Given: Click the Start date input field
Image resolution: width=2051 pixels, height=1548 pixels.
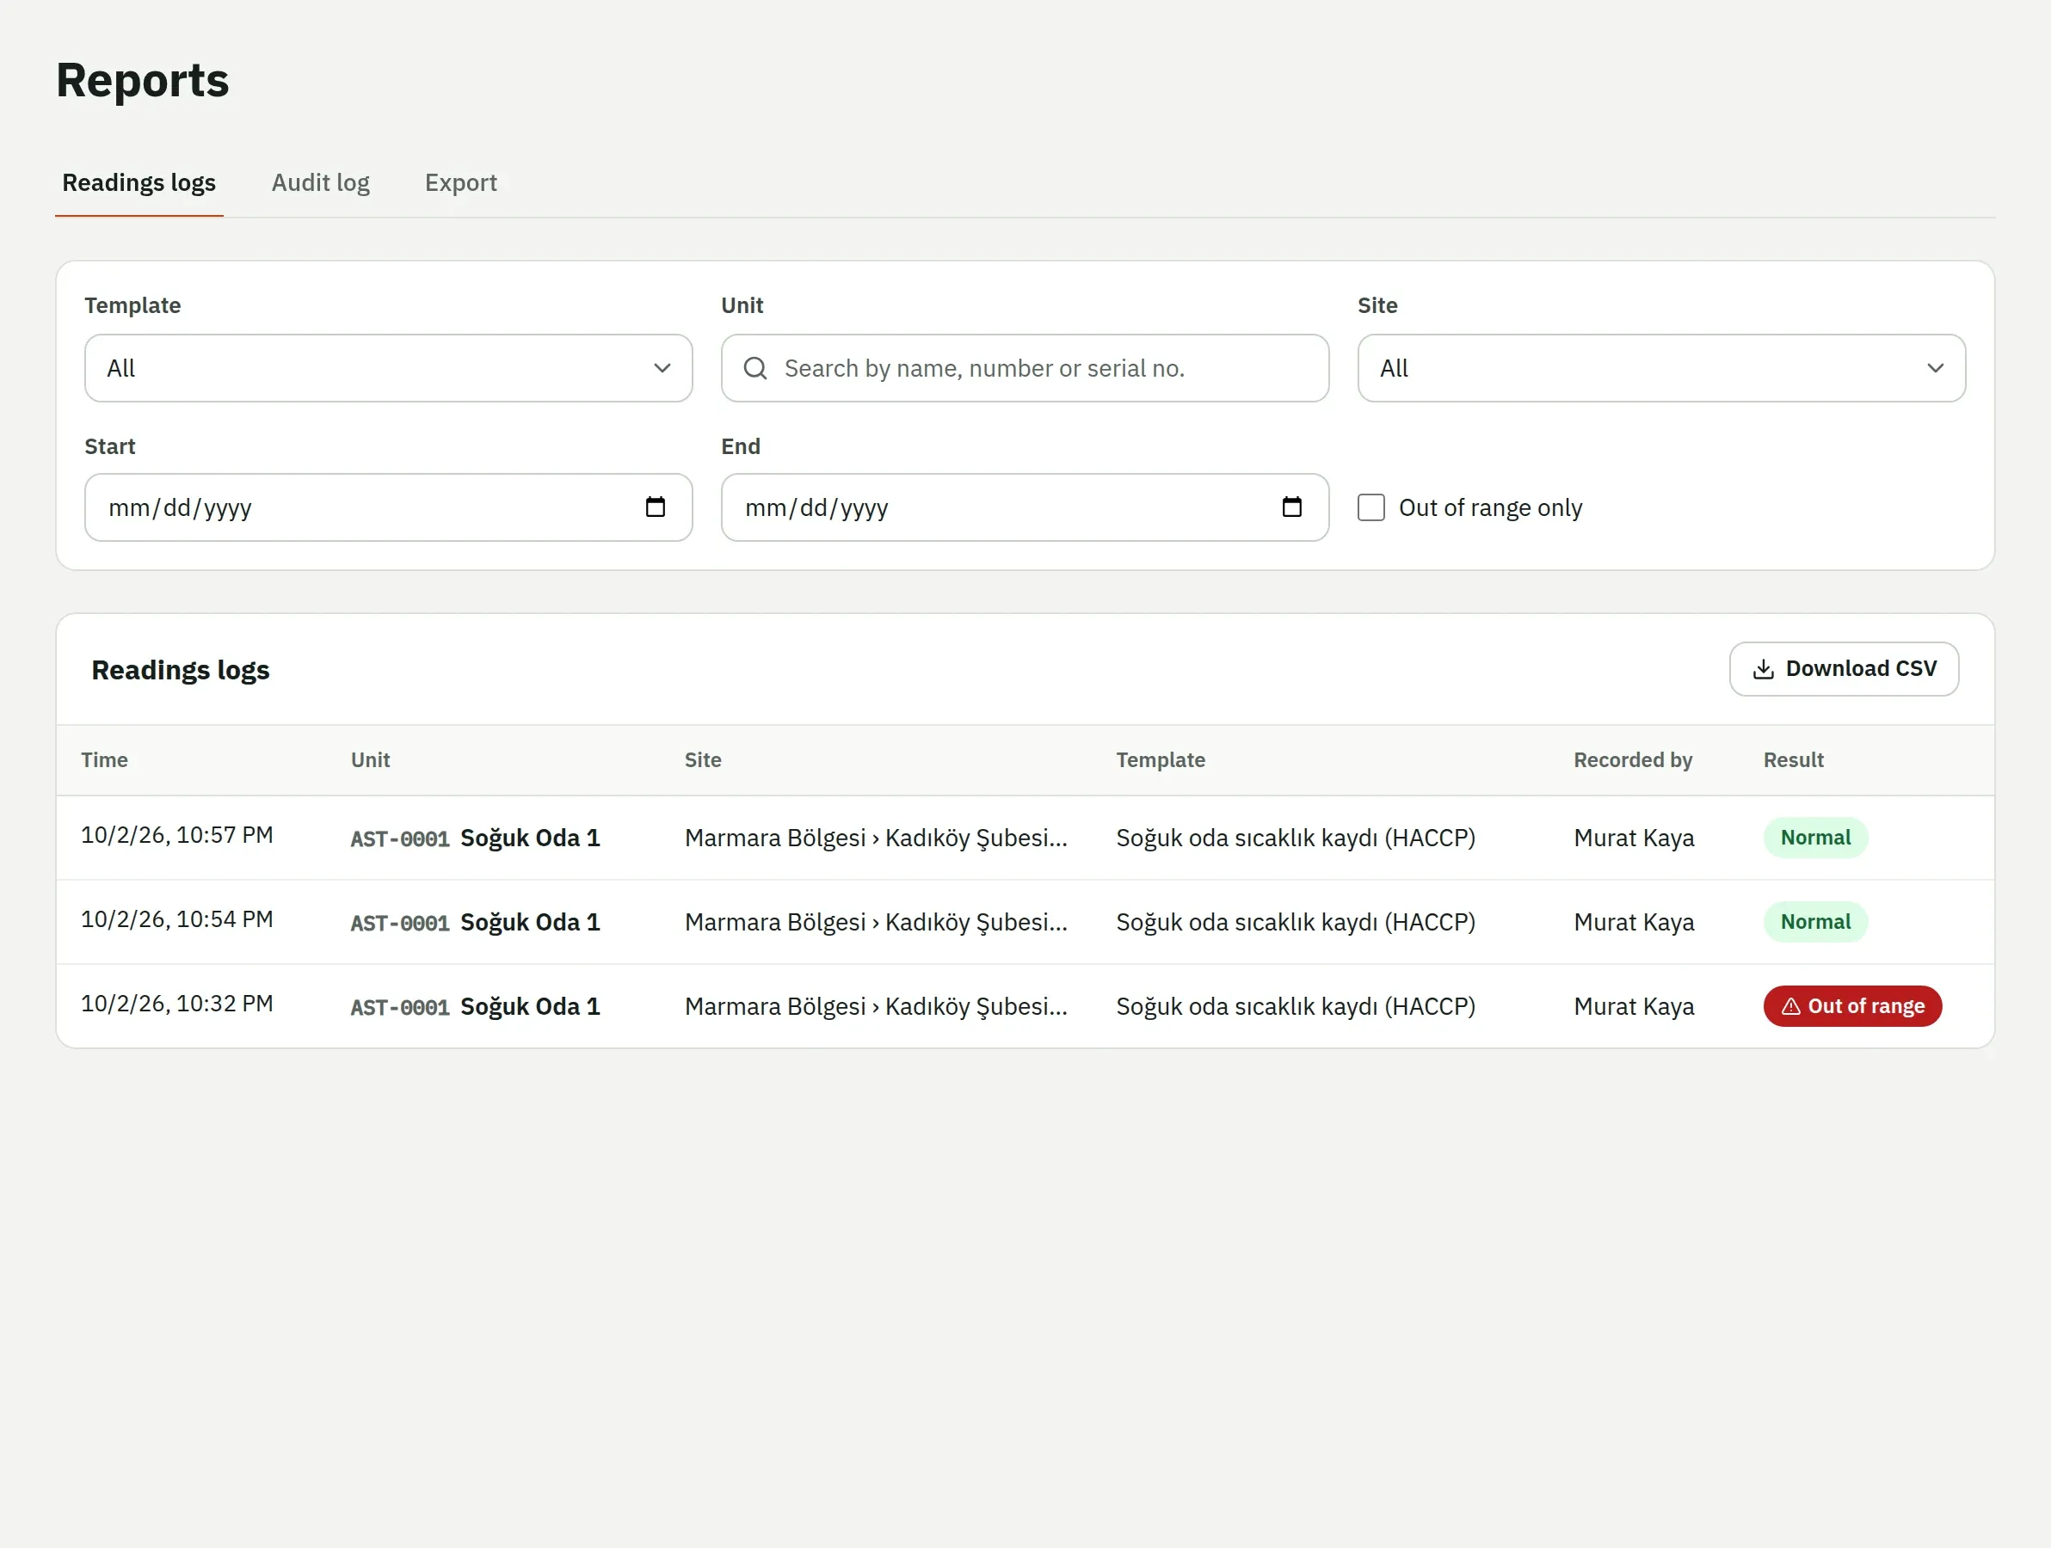Looking at the screenshot, I should click(389, 508).
